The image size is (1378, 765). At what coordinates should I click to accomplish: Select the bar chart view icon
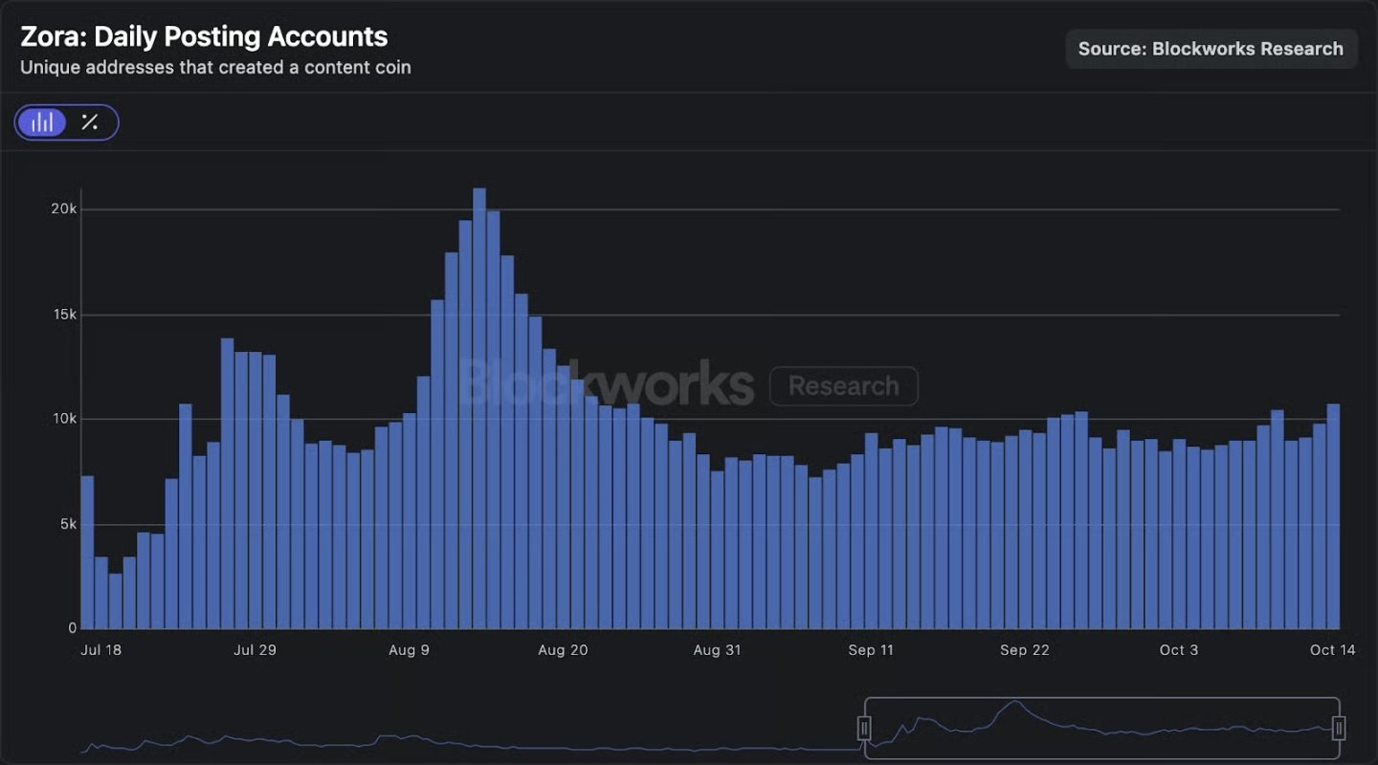(x=42, y=122)
